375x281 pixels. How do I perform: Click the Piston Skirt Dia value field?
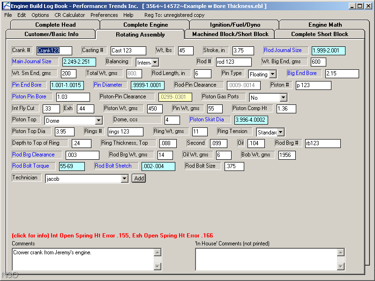tap(251, 120)
